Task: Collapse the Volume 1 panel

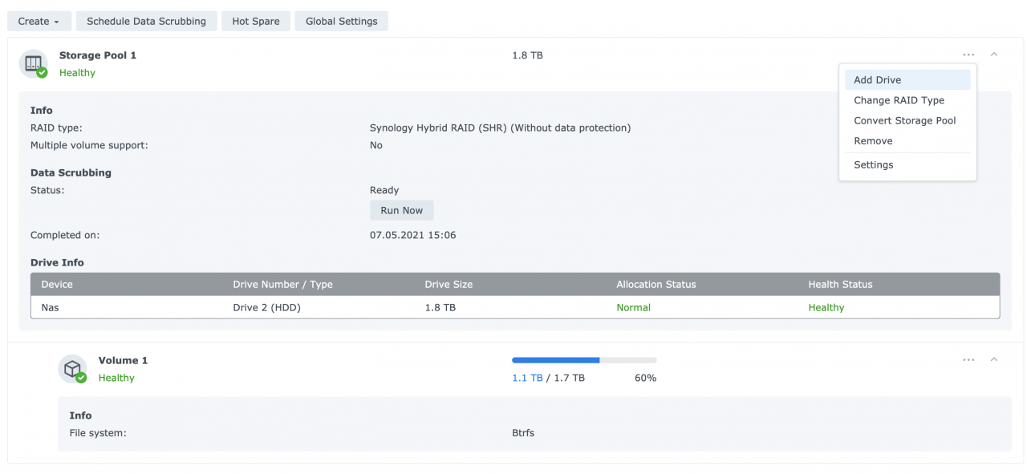Action: (995, 359)
